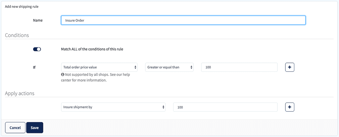Click the Conditions section heading
The width and height of the screenshot is (339, 137).
coord(17,35)
